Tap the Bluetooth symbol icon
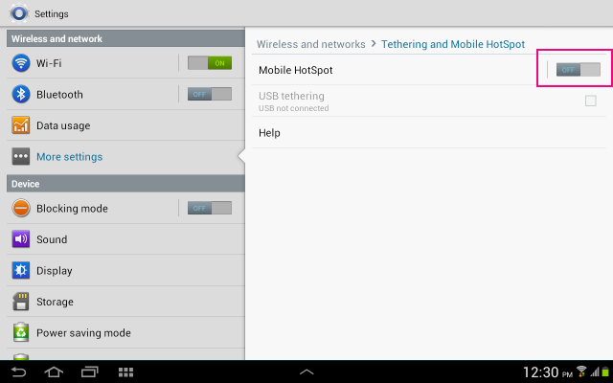Image resolution: width=613 pixels, height=383 pixels. [21, 94]
